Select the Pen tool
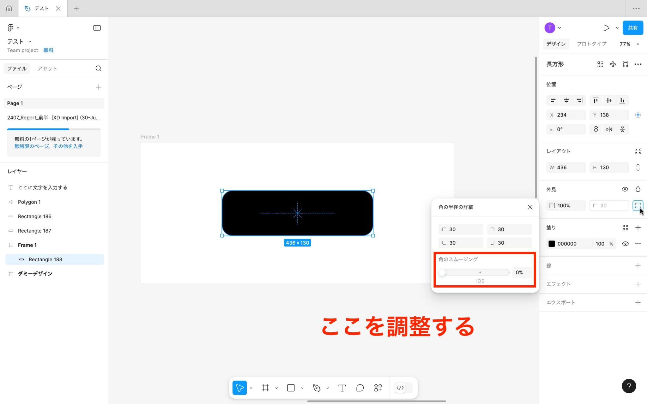This screenshot has height=404, width=647. tap(317, 388)
